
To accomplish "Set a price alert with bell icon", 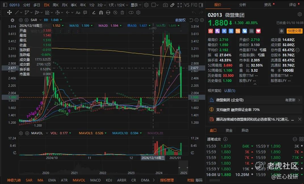I will click(282, 31).
